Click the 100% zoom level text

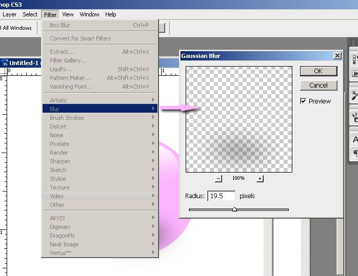click(238, 178)
